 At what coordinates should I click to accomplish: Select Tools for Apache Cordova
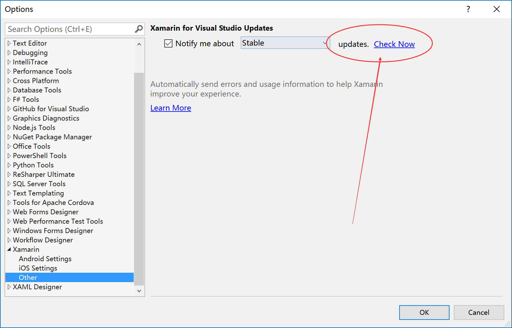pos(53,202)
